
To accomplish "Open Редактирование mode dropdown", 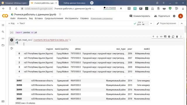I will [166, 23].
